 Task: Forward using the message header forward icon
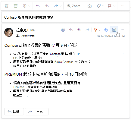[x=87, y=30]
